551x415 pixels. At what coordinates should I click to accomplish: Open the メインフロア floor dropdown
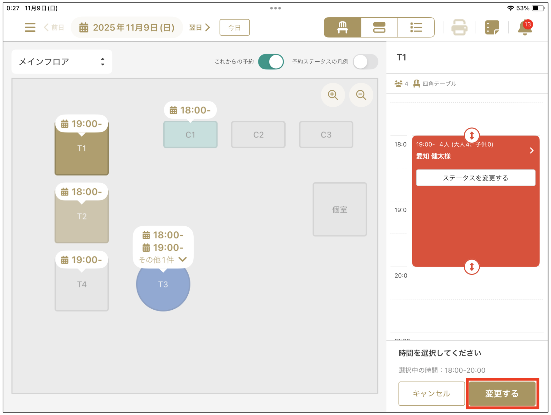62,62
